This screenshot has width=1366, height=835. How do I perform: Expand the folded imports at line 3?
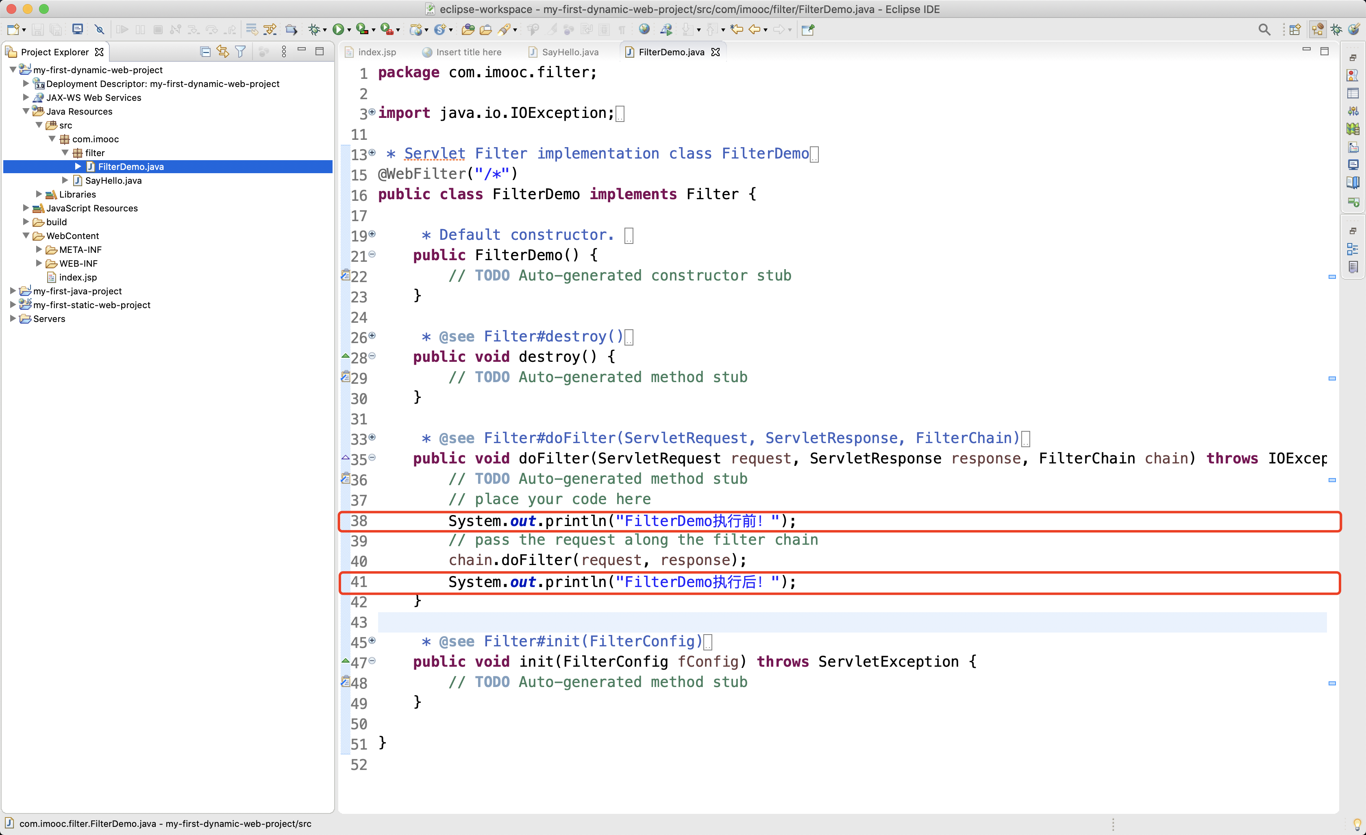click(372, 112)
